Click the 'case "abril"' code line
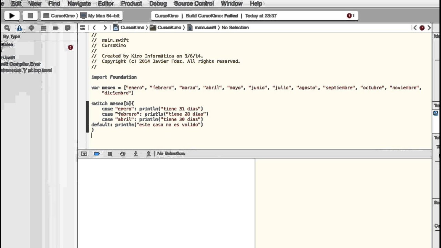This screenshot has height=248, width=441. click(152, 119)
